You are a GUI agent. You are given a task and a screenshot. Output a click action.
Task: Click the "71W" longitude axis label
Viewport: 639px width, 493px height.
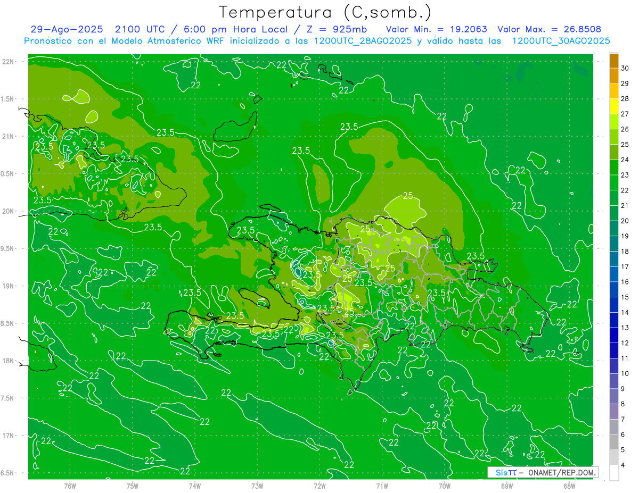(x=382, y=486)
